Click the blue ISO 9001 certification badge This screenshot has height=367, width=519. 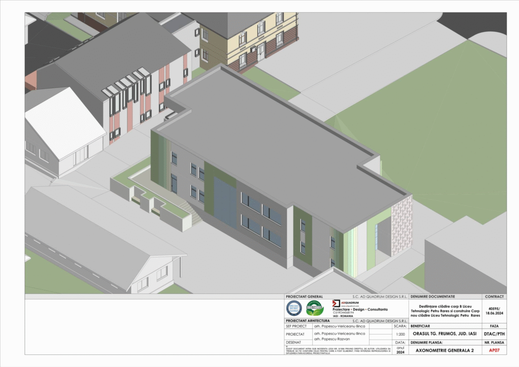coord(294,308)
